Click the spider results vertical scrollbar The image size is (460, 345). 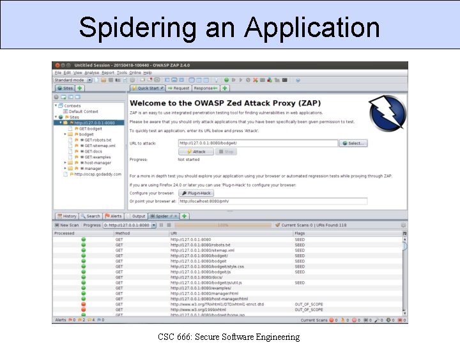404,276
